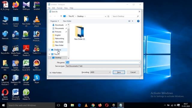
Task: Select Turbo C++ desktop icon
Action: (x=37, y=49)
